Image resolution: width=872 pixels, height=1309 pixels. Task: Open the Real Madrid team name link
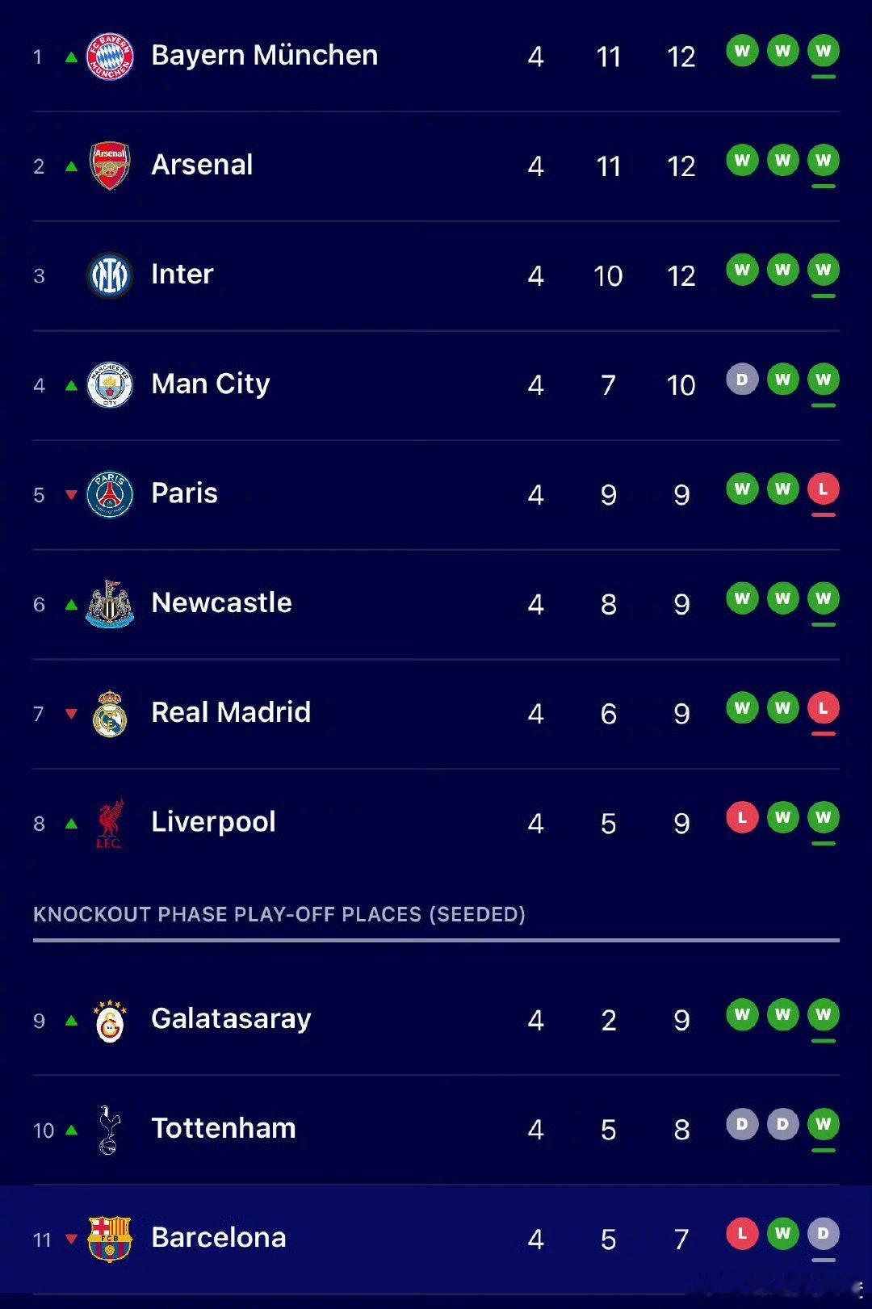(231, 712)
